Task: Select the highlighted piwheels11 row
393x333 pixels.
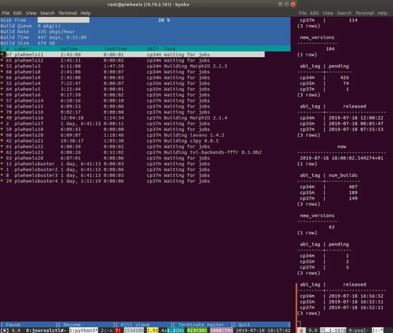Action: pyautogui.click(x=132, y=54)
